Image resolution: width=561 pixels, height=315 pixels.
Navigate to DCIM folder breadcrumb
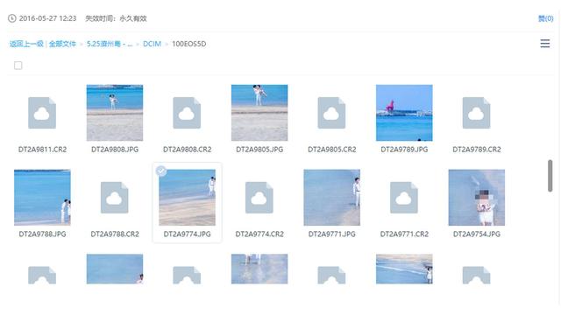[152, 44]
